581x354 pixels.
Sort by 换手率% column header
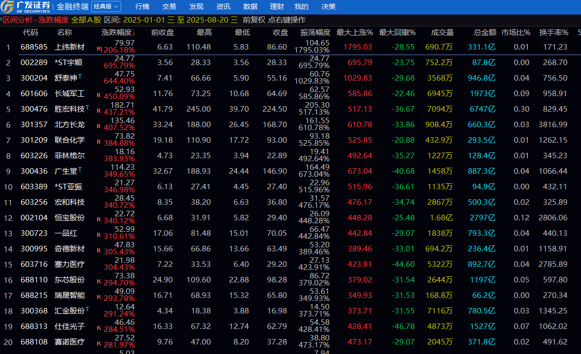click(553, 33)
